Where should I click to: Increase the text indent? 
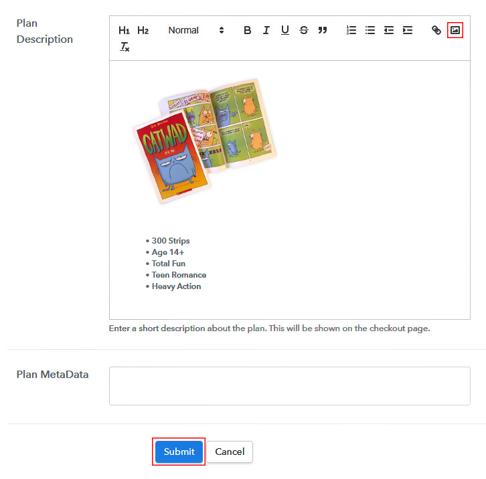pos(407,30)
